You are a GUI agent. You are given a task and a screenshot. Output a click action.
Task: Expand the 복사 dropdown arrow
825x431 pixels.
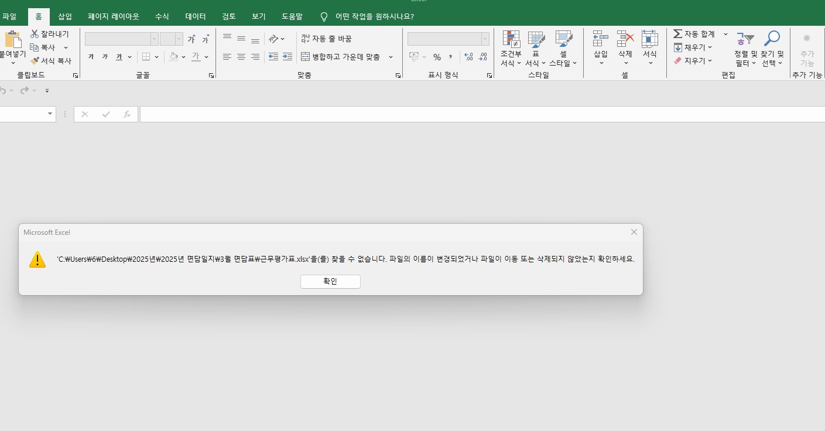[x=66, y=47]
